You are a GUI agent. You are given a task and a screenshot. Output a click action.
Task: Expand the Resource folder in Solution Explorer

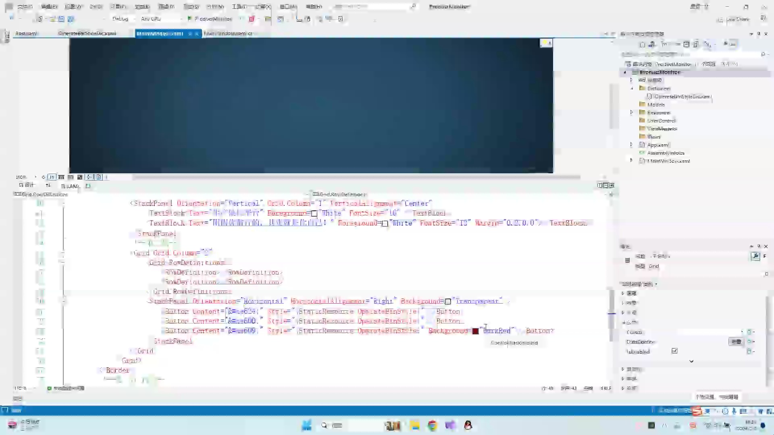click(x=632, y=113)
